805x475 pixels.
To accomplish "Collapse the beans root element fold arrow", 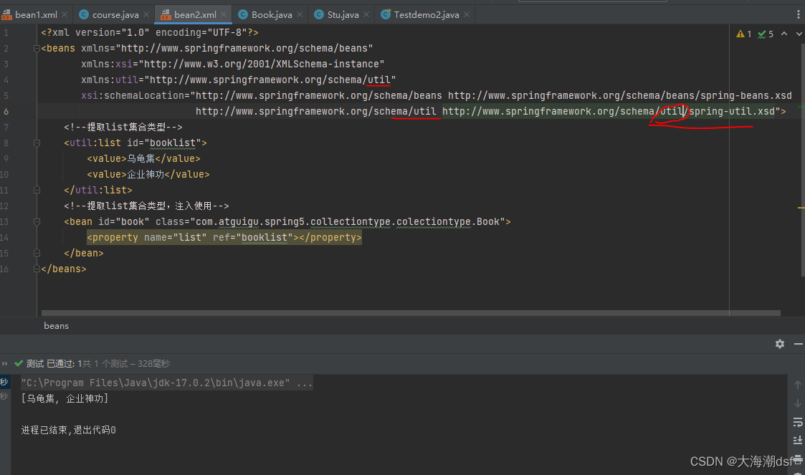I will tap(35, 48).
